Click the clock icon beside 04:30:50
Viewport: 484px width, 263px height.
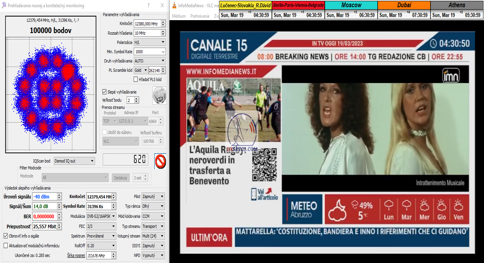point(433,44)
